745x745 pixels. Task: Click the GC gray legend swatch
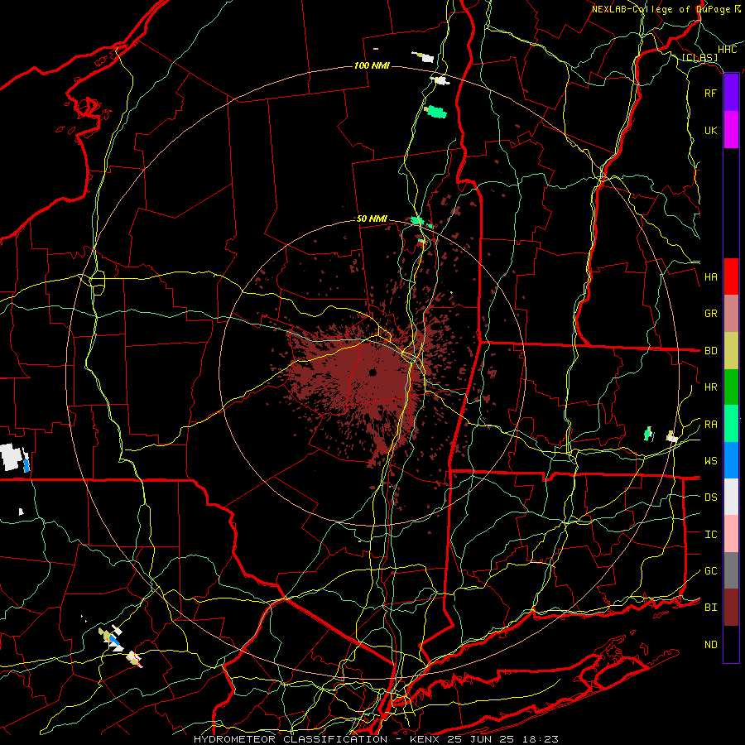731,570
